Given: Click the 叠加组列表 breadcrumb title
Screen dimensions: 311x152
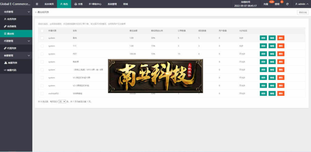Looking at the screenshot, I should pos(43,12).
